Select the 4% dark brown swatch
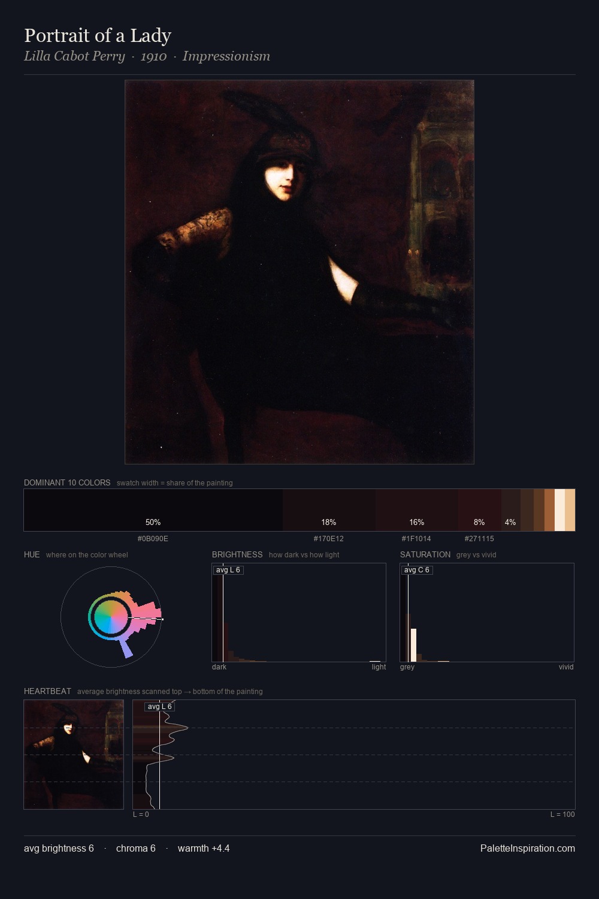The height and width of the screenshot is (899, 599). (510, 510)
